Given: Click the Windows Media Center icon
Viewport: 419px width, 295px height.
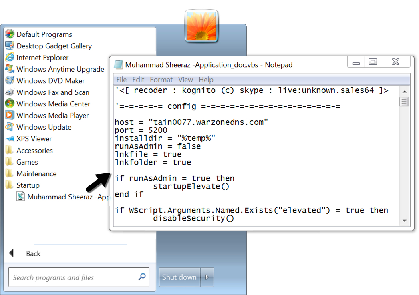Looking at the screenshot, I should coord(10,104).
